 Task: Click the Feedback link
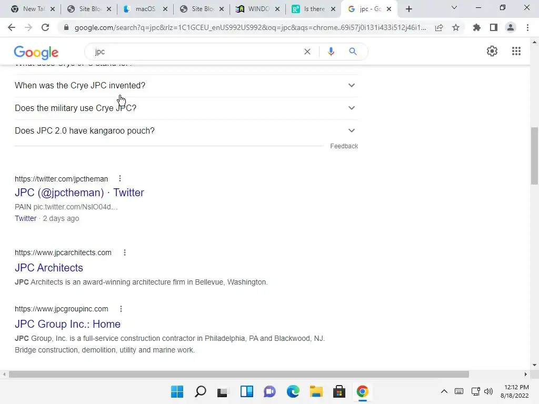344,146
